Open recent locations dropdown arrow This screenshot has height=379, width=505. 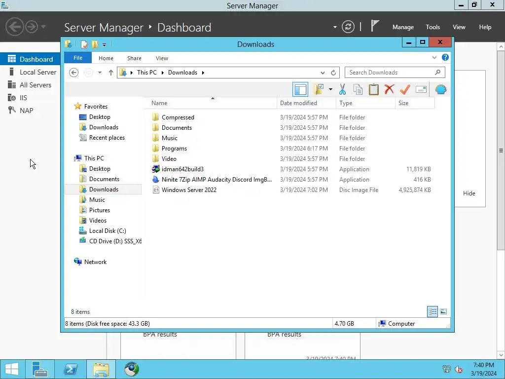[100, 73]
